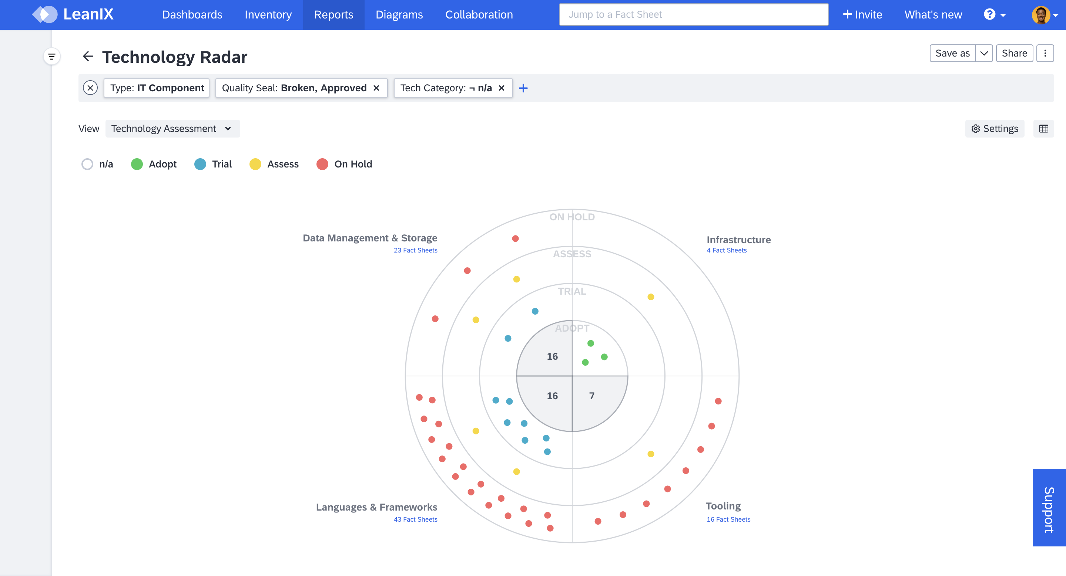Open the Collaboration menu

tap(479, 14)
